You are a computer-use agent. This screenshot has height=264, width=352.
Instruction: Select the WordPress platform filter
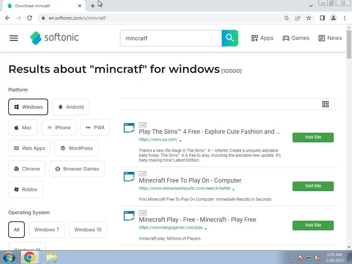coord(76,148)
